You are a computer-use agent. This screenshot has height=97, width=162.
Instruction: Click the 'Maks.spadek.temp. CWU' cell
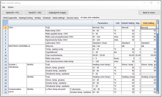pos(69,34)
